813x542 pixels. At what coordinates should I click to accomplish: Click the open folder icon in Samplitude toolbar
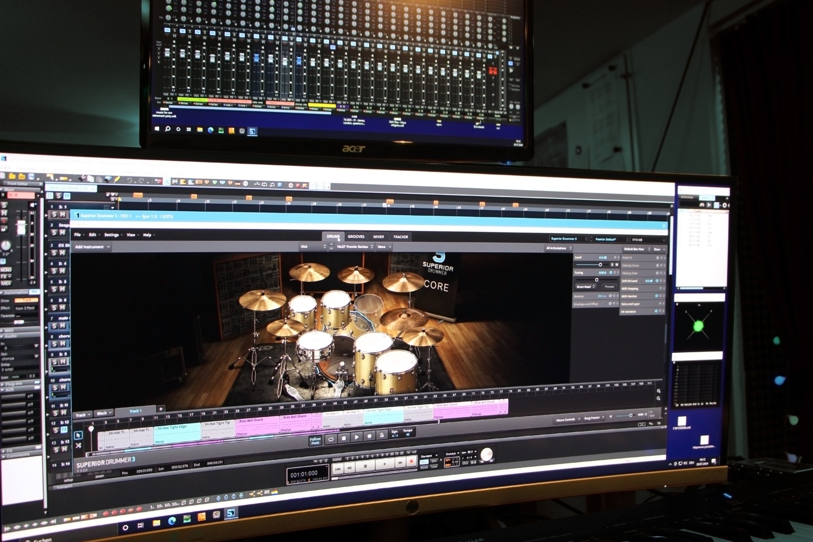[12, 176]
